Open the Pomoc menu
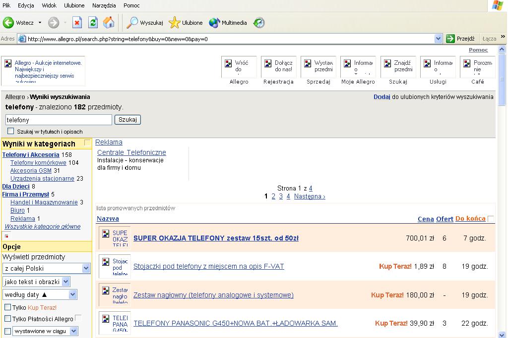Viewport: 508px width, 338px height. [x=131, y=5]
